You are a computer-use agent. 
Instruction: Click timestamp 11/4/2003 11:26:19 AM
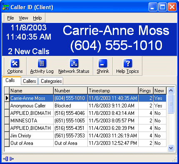(x=113, y=136)
